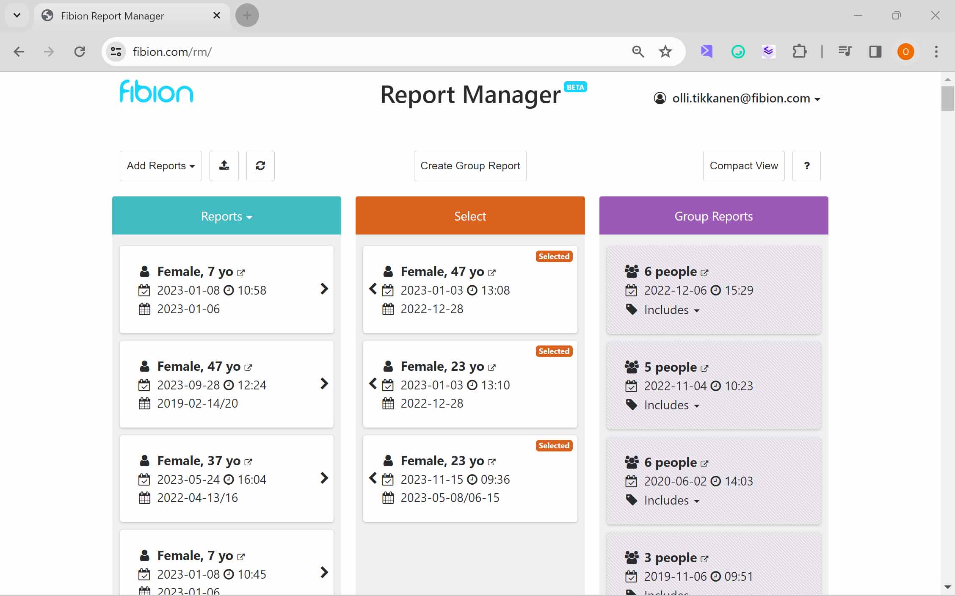Click the download icon in toolbar
This screenshot has width=955, height=596.
224,165
